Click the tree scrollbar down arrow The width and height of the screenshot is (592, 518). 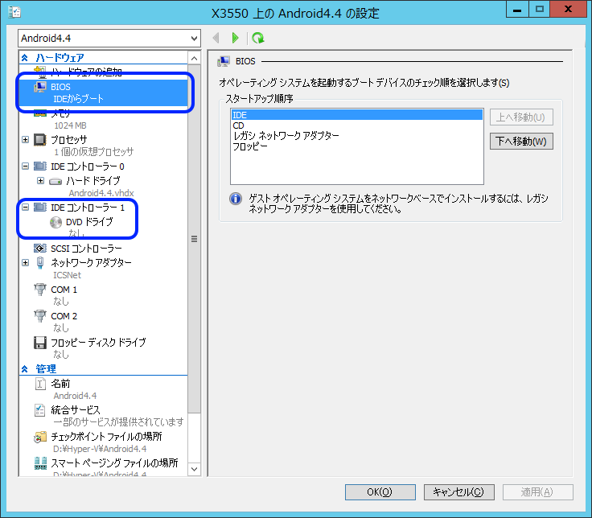pyautogui.click(x=194, y=469)
